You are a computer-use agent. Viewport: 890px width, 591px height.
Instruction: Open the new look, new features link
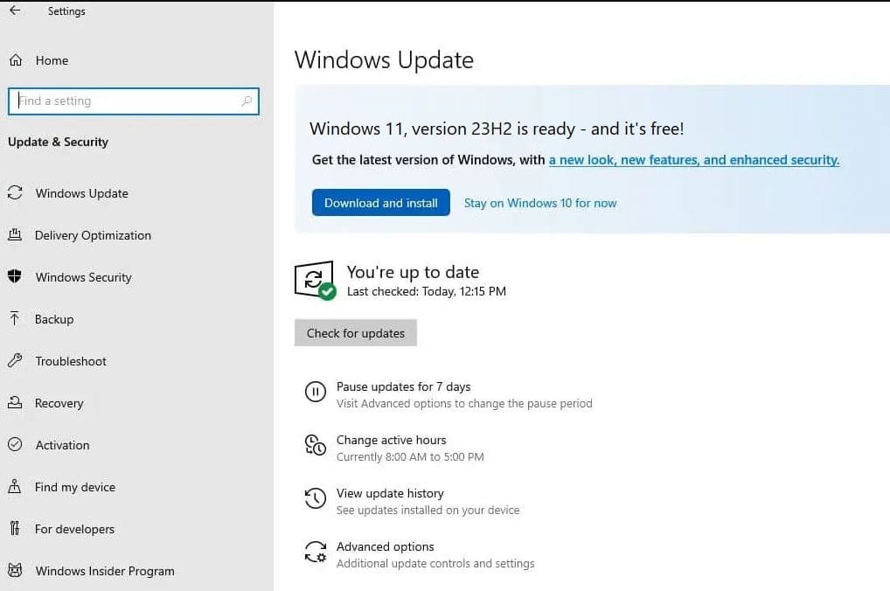(x=693, y=160)
